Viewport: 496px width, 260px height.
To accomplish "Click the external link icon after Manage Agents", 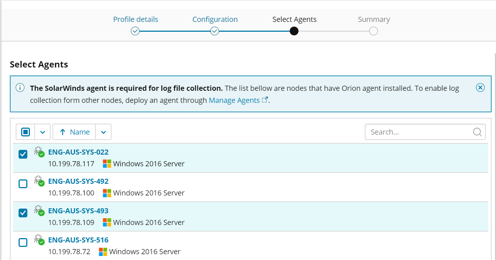I will click(x=265, y=100).
